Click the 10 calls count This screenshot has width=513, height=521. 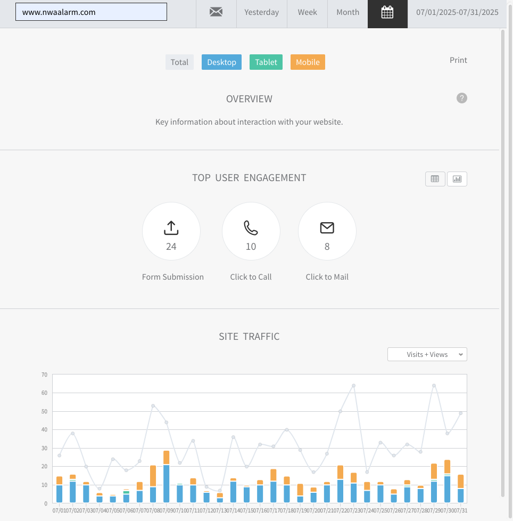[251, 247]
